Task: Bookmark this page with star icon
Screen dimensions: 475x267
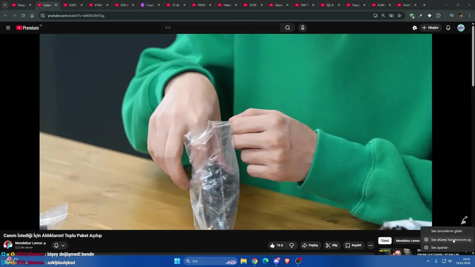Action: pos(399,16)
